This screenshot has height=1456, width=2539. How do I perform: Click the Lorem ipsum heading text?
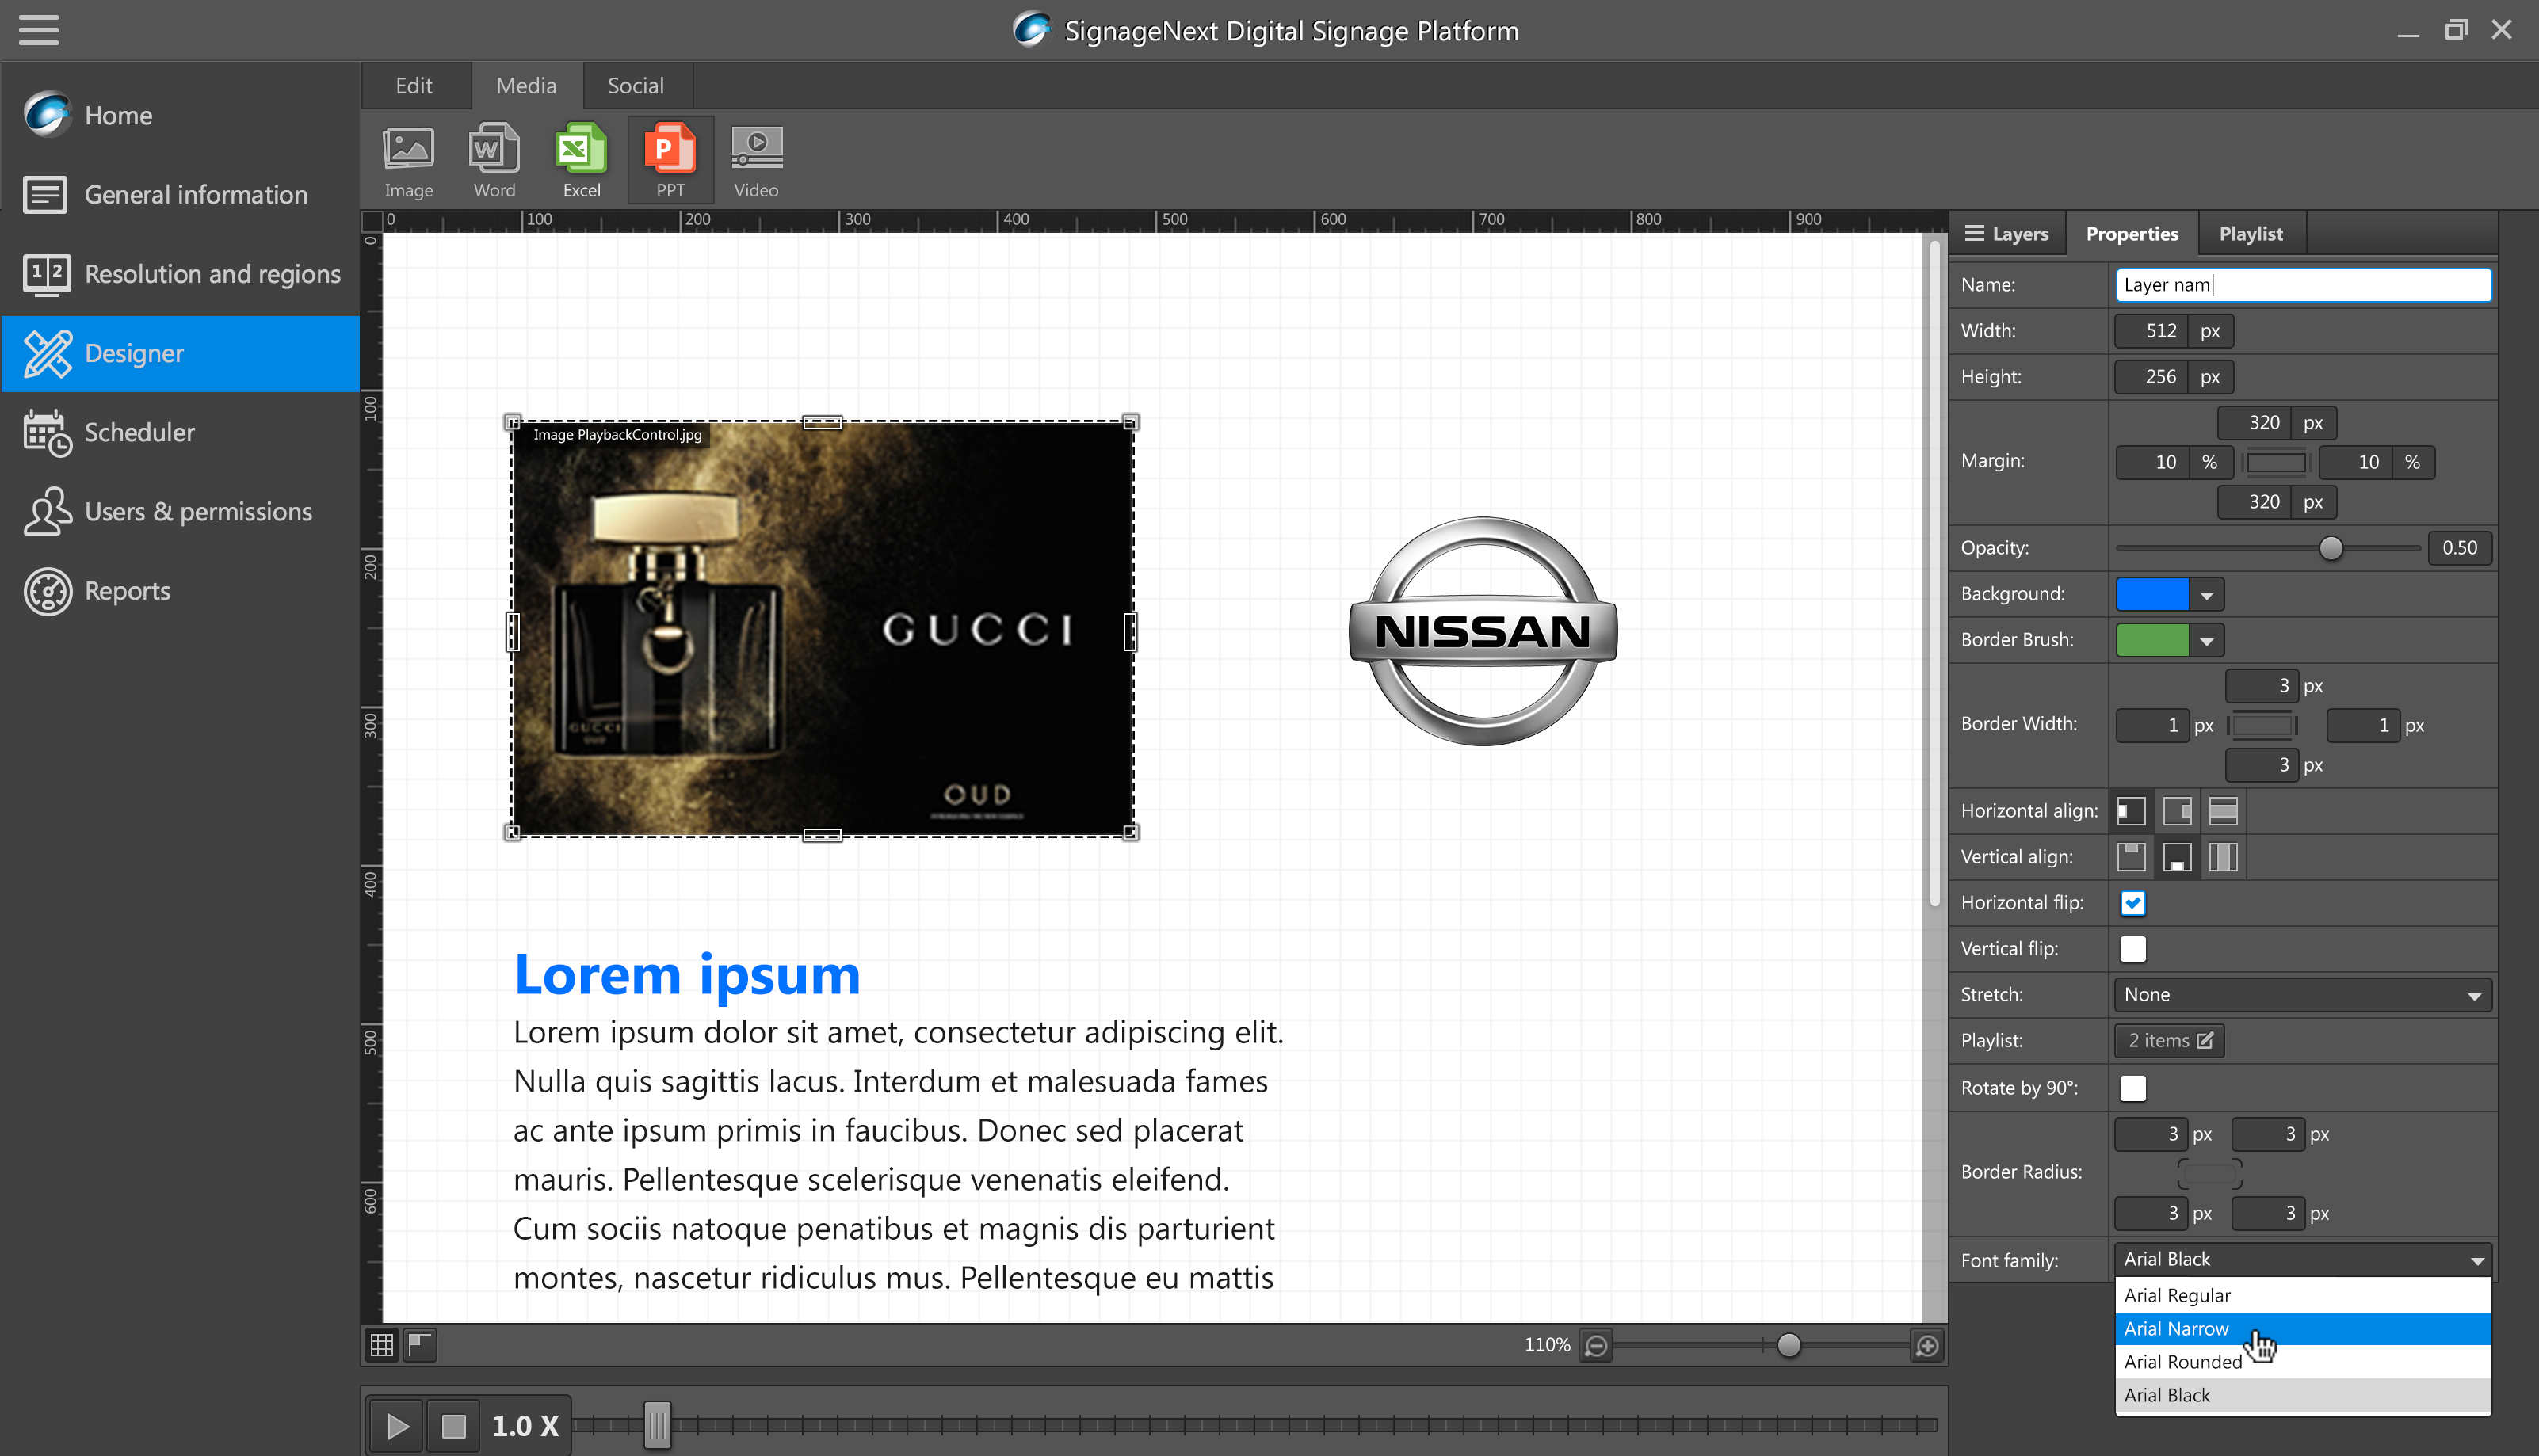pyautogui.click(x=686, y=975)
